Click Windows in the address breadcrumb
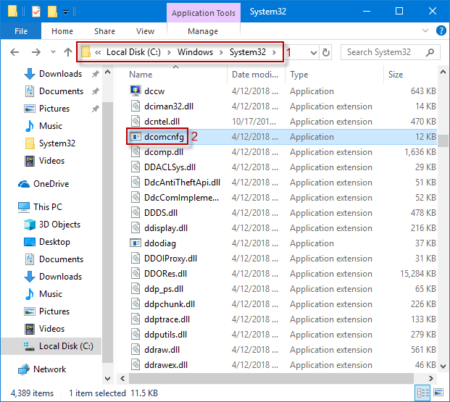Viewport: 450px width, 402px height. (195, 52)
